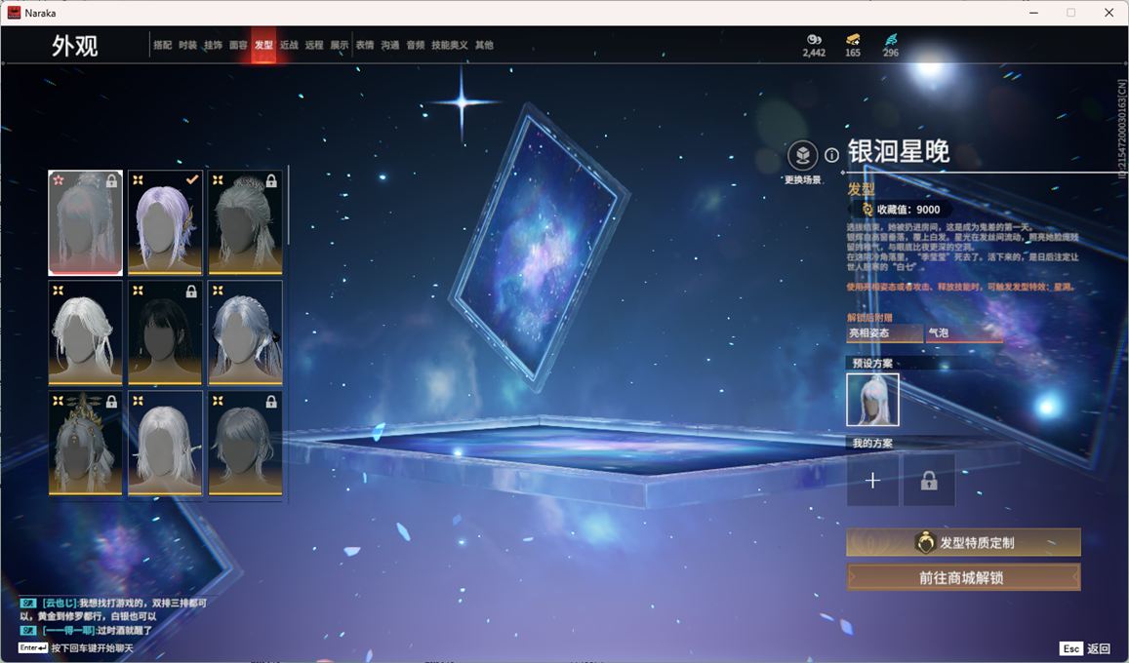1129x663 pixels.
Task: Select the locked golden crown hairstyle
Action: pyautogui.click(x=85, y=444)
